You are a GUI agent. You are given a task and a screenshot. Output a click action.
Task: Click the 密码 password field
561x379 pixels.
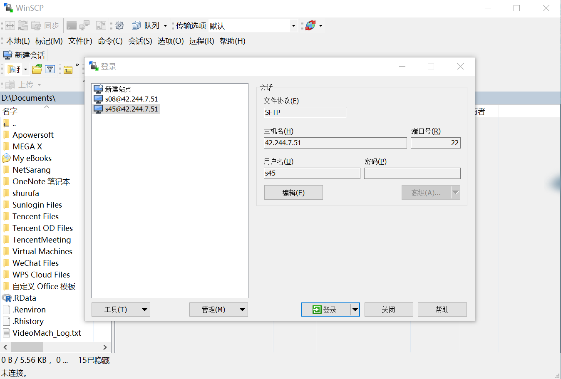(412, 173)
